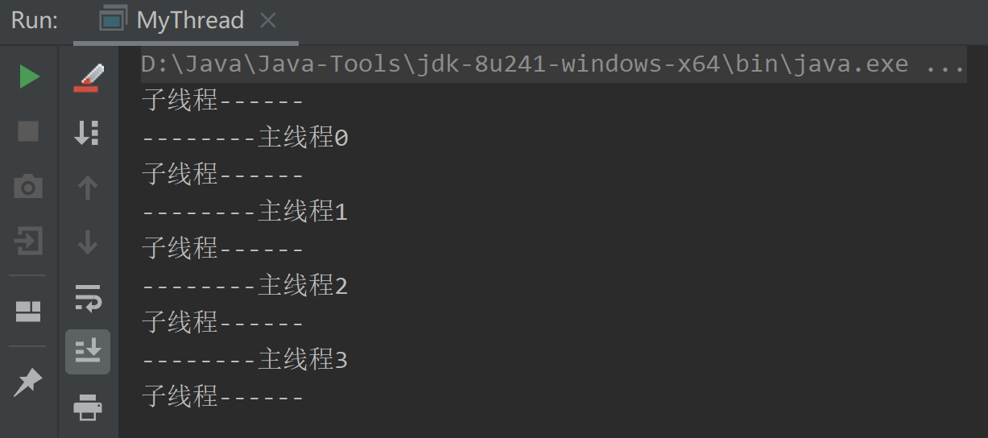Click the down-arrow sort icon with dots
The image size is (988, 438).
pos(87,133)
